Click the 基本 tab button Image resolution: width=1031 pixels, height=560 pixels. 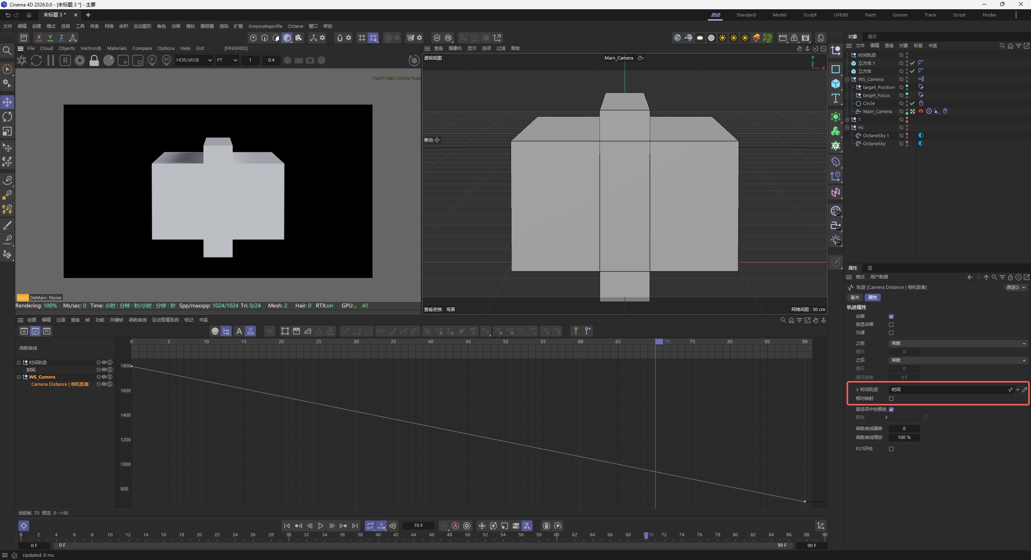855,297
